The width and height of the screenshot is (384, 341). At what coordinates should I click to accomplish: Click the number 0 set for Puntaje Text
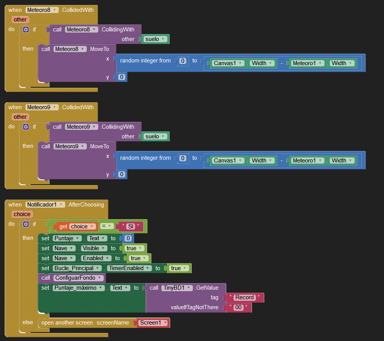click(x=128, y=238)
